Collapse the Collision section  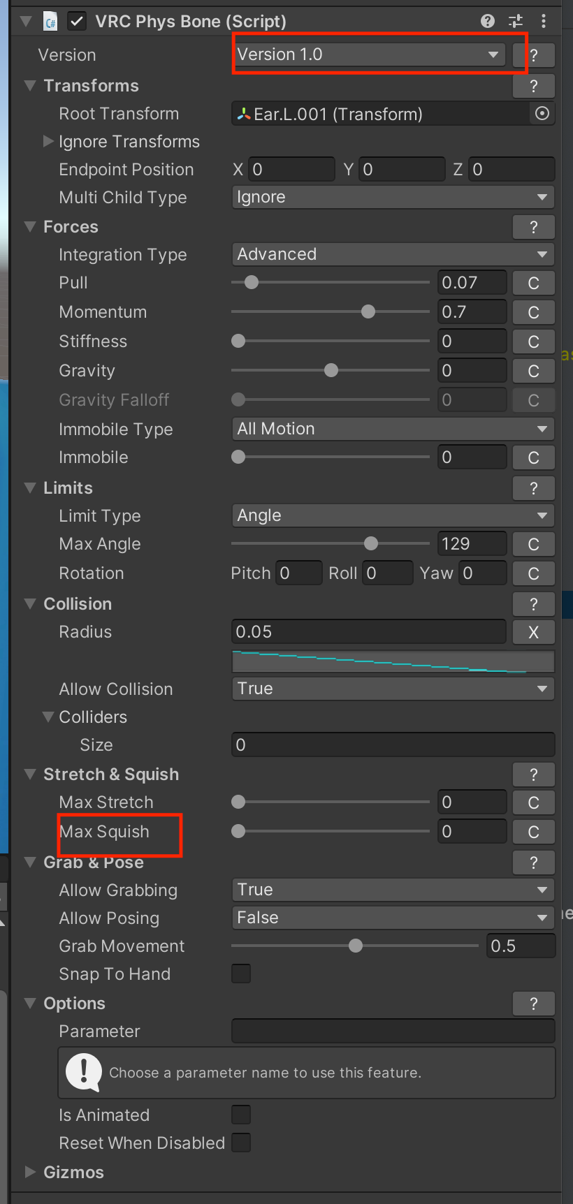click(30, 604)
